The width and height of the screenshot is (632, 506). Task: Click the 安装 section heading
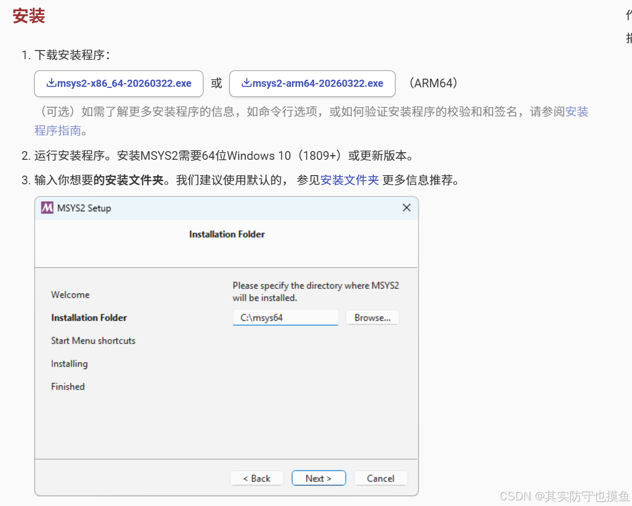coord(29,16)
